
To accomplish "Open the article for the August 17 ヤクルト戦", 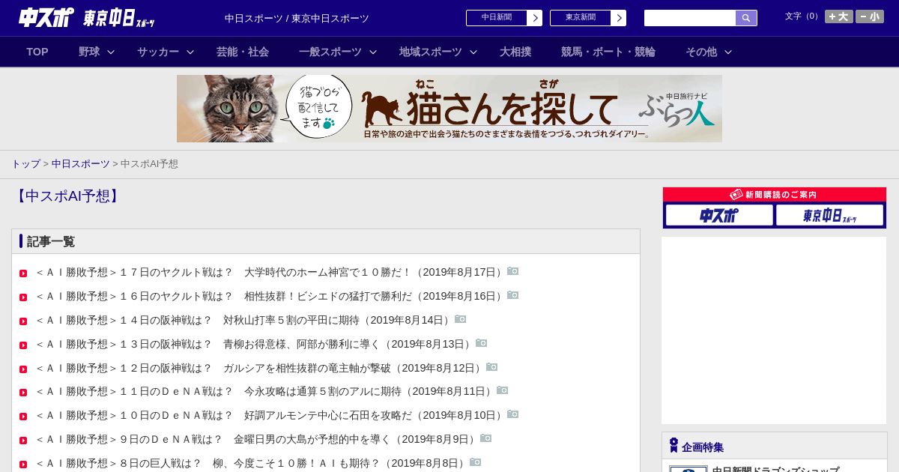I will pos(270,272).
